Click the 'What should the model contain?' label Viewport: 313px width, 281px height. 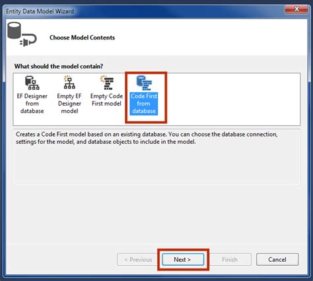click(x=59, y=66)
